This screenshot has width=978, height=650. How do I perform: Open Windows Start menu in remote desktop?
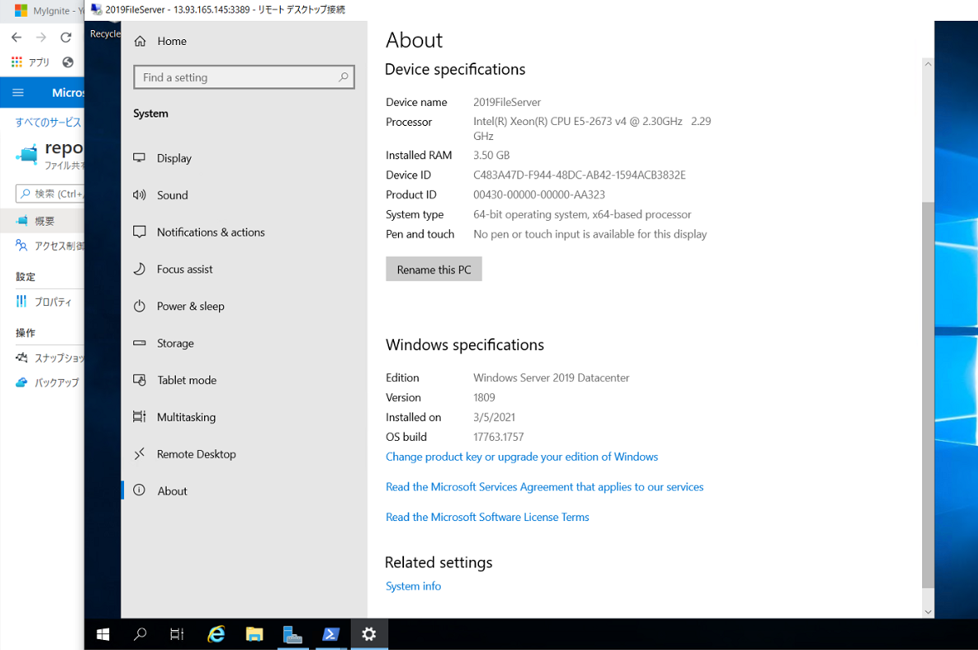(103, 634)
